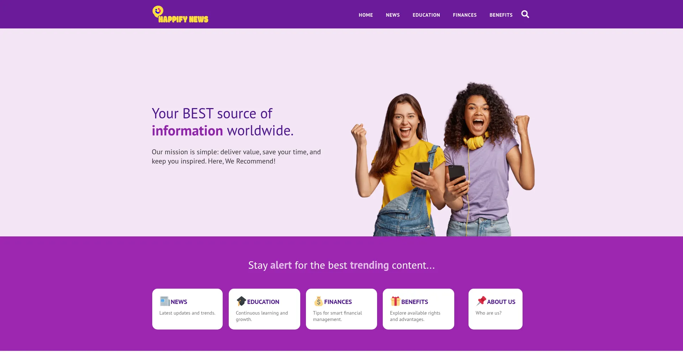Click the money bag Finances icon

pos(318,301)
